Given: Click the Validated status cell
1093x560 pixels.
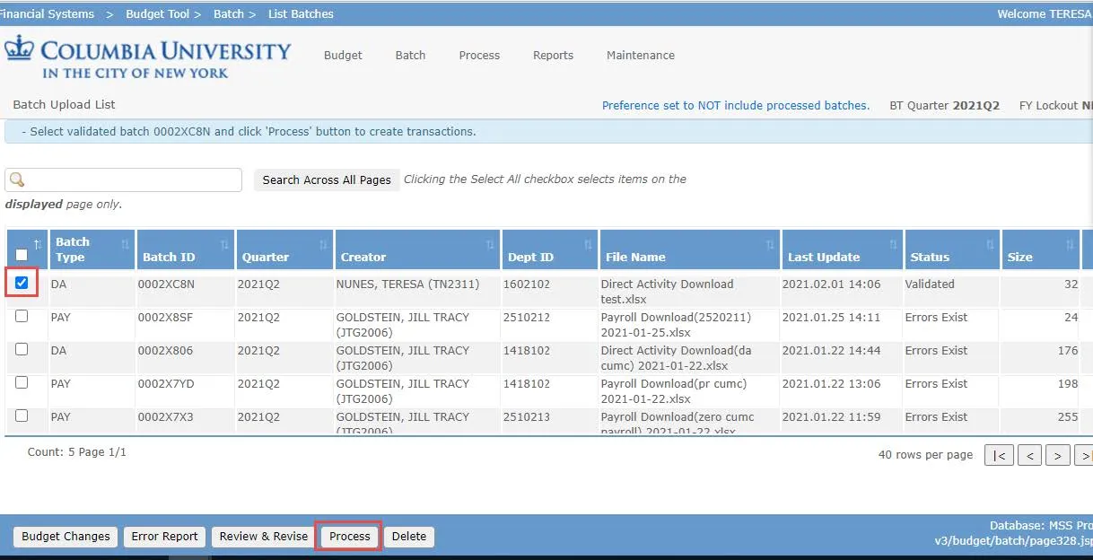Looking at the screenshot, I should pos(930,284).
